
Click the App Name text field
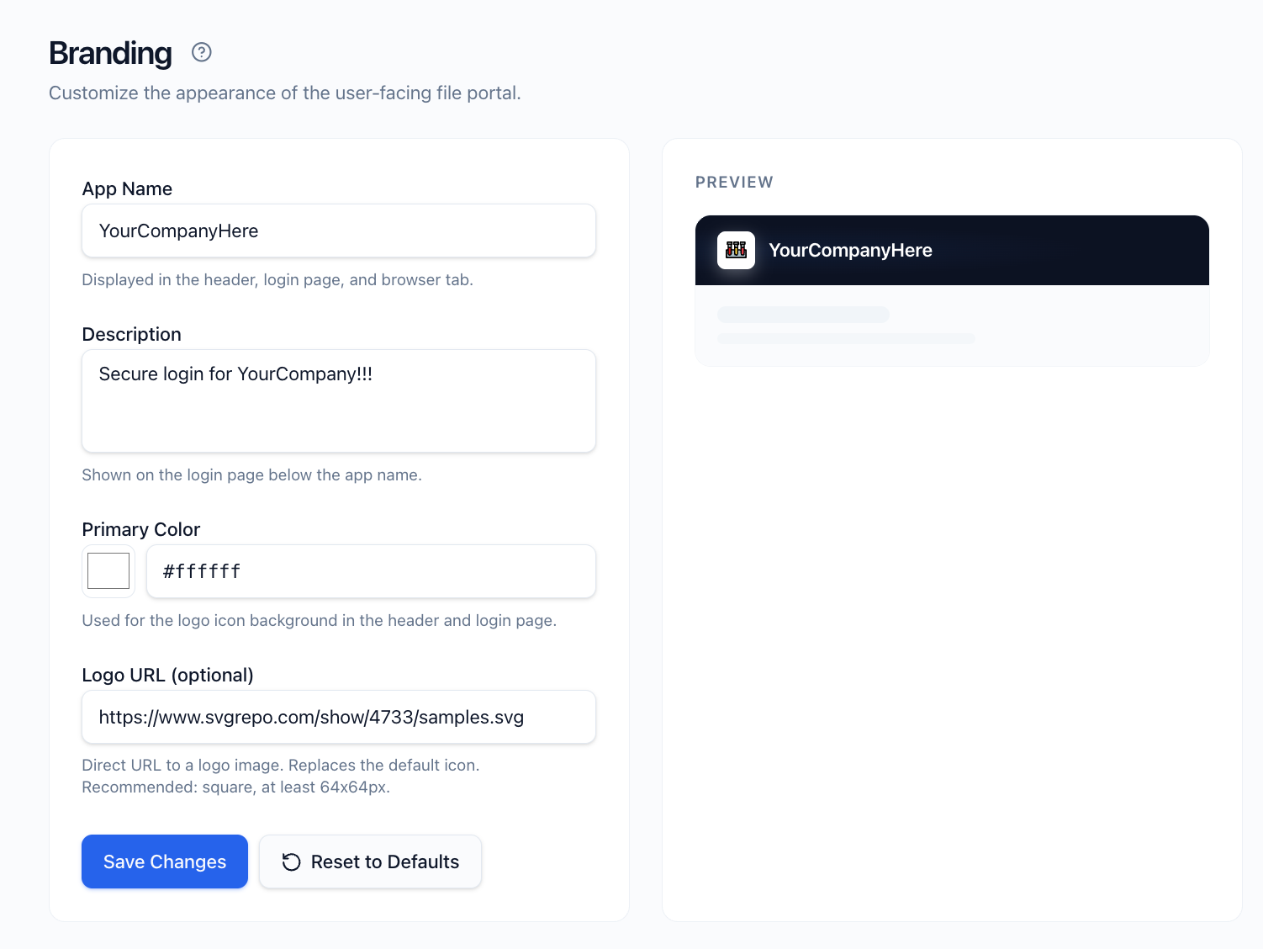[338, 231]
